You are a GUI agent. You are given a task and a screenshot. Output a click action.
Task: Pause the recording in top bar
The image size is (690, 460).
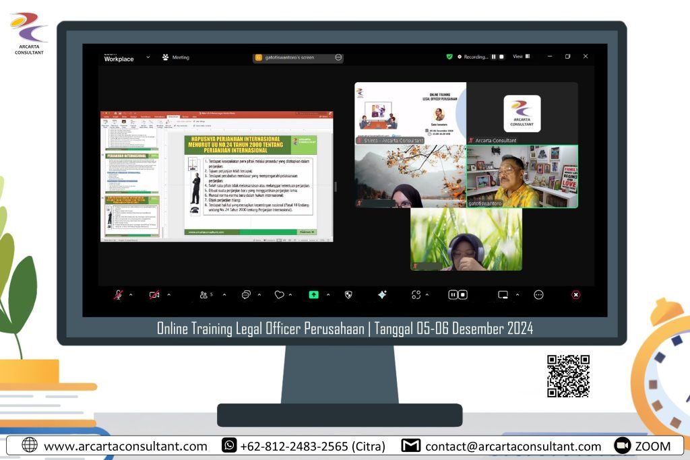(493, 57)
